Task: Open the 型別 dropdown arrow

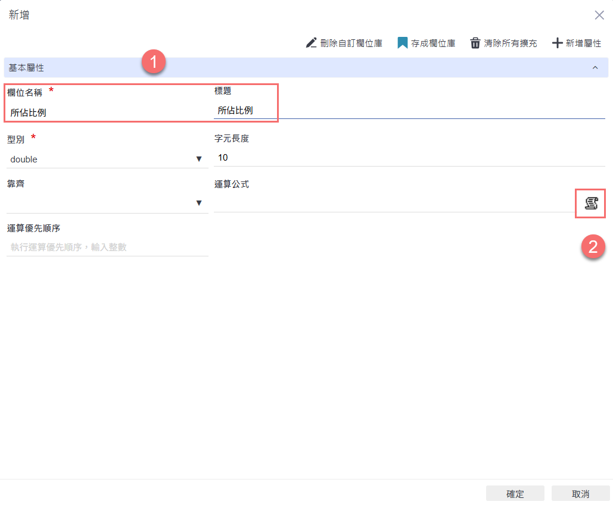Action: (199, 159)
